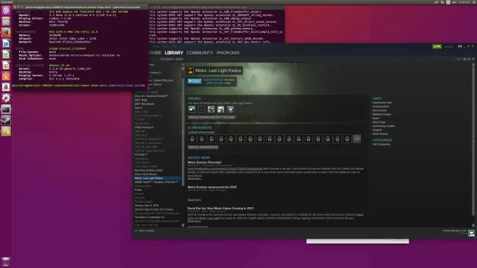Select DiRT Showdown in games list

click(145, 104)
